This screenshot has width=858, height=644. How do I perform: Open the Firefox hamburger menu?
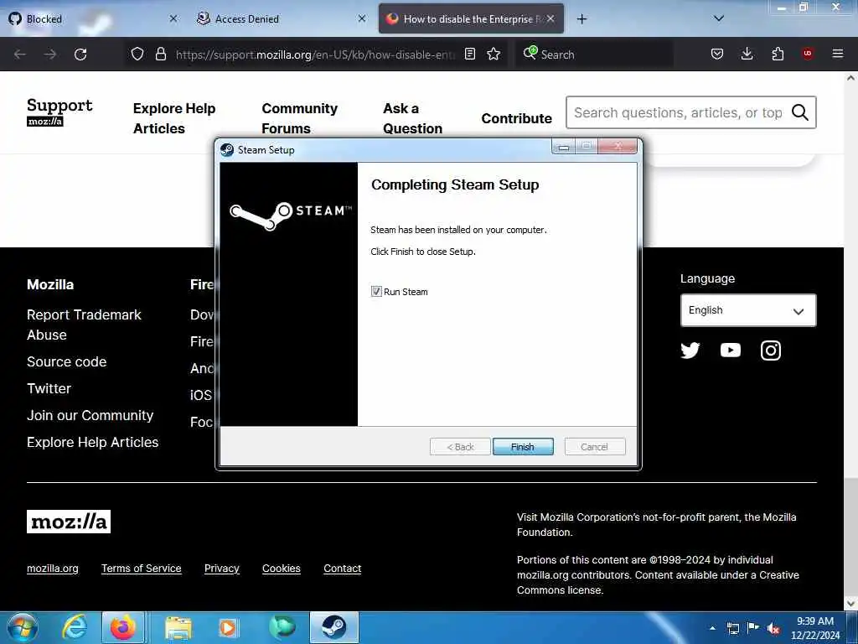pyautogui.click(x=838, y=54)
